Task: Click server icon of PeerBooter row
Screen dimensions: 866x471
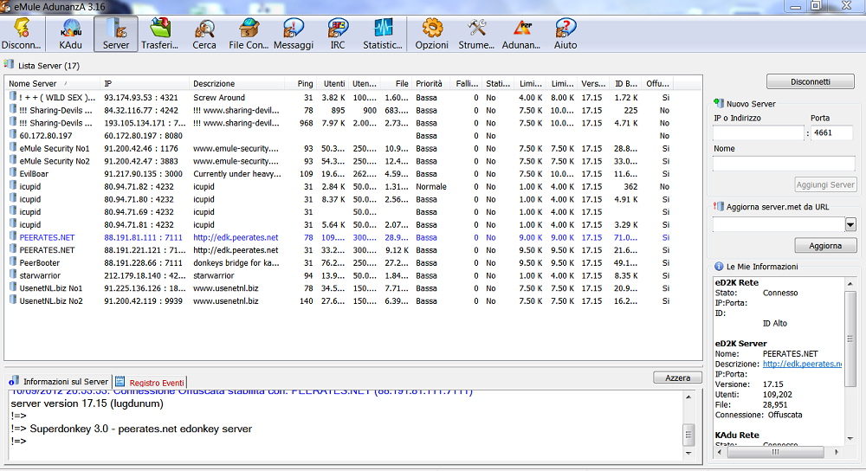Action: (13, 261)
